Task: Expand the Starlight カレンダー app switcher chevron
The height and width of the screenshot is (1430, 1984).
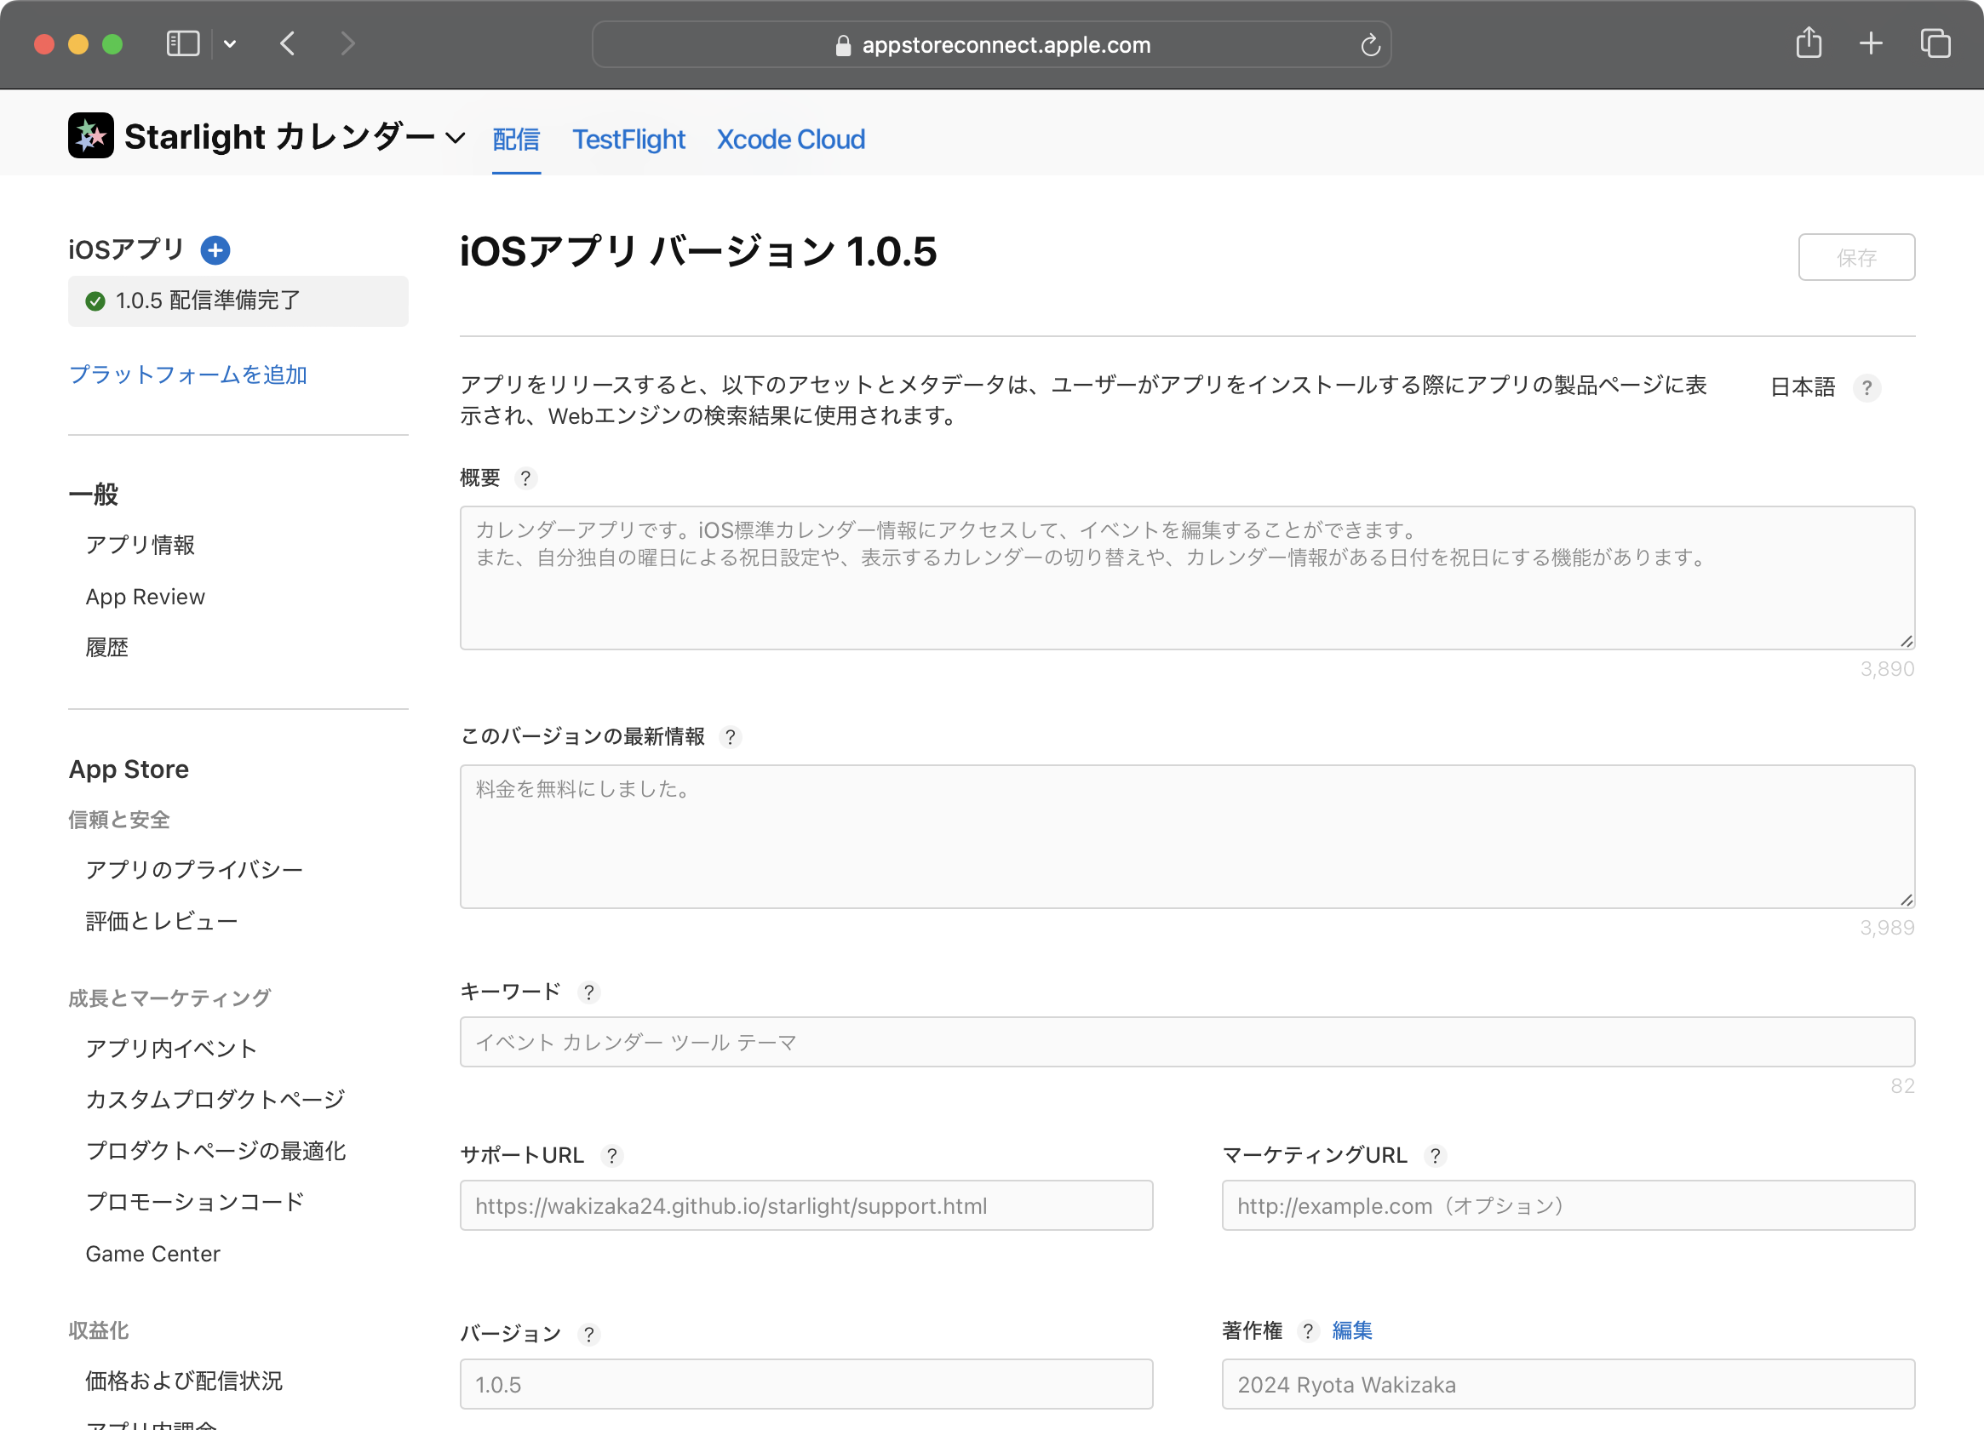Action: point(455,138)
